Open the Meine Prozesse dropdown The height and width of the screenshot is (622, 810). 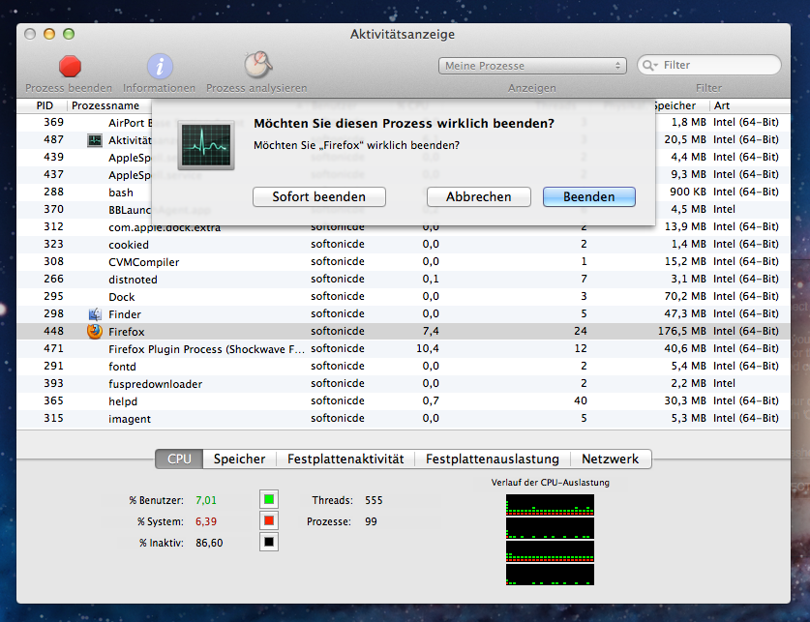tap(532, 66)
